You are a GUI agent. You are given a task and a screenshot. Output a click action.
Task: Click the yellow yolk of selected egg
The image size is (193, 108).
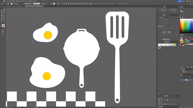point(48,35)
